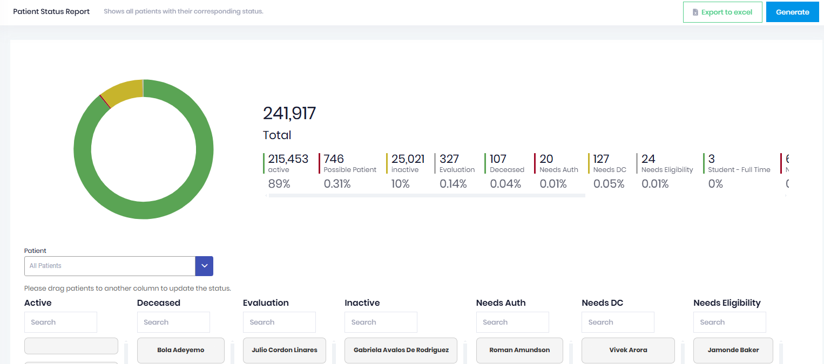Select the patient card for Bola Adeyemo

(x=180, y=350)
